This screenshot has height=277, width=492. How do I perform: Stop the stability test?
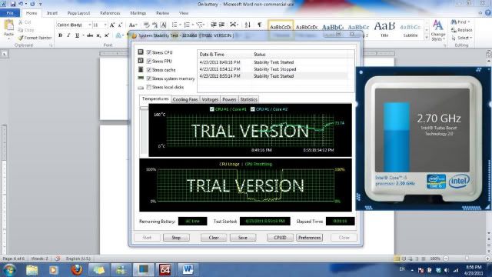176,238
